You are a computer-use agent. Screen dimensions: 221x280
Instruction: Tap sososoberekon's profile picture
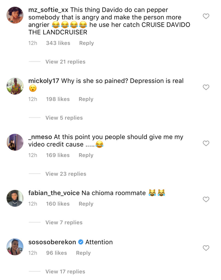click(15, 247)
